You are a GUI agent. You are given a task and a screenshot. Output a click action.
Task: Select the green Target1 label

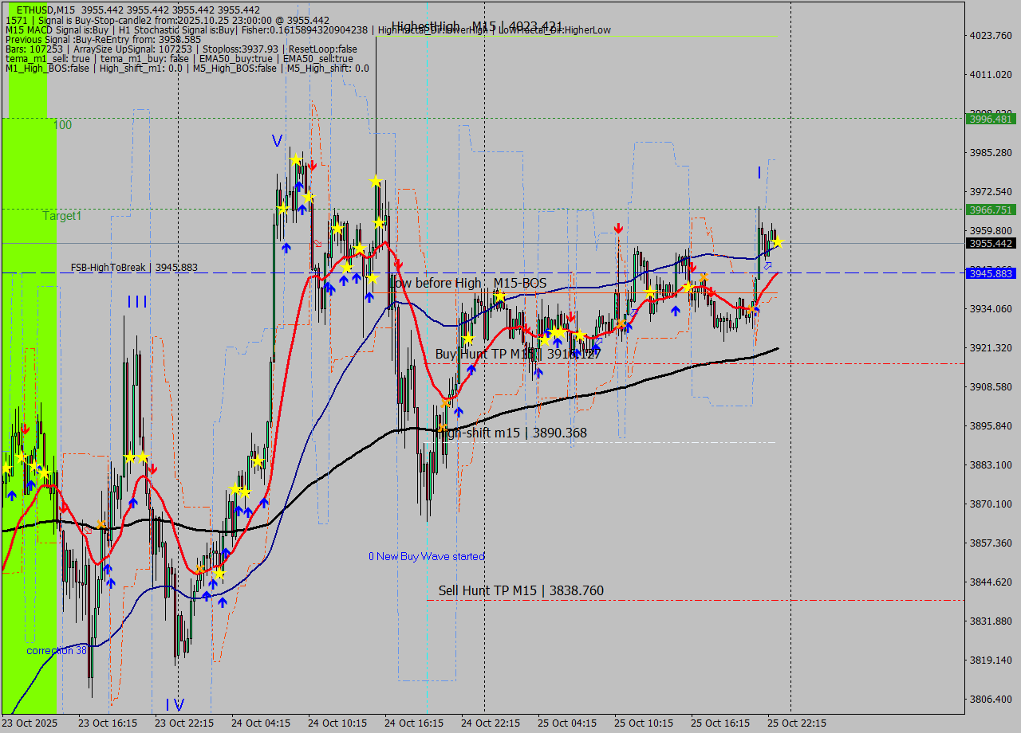tap(62, 216)
